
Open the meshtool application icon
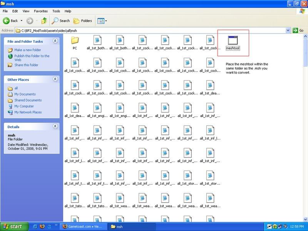233,40
